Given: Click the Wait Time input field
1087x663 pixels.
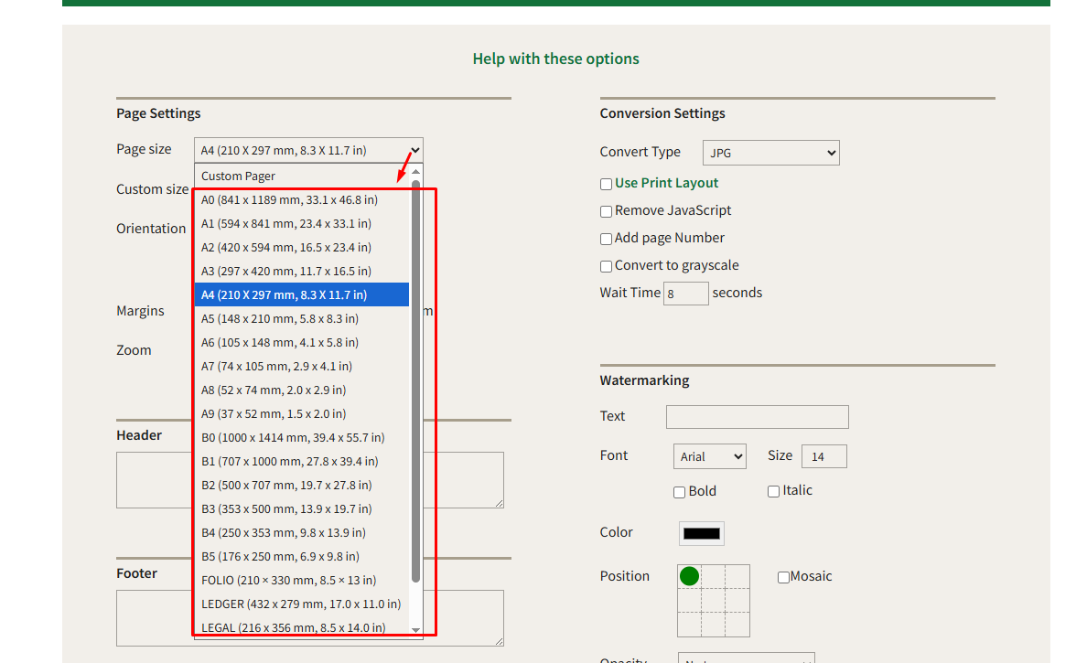Looking at the screenshot, I should point(686,293).
